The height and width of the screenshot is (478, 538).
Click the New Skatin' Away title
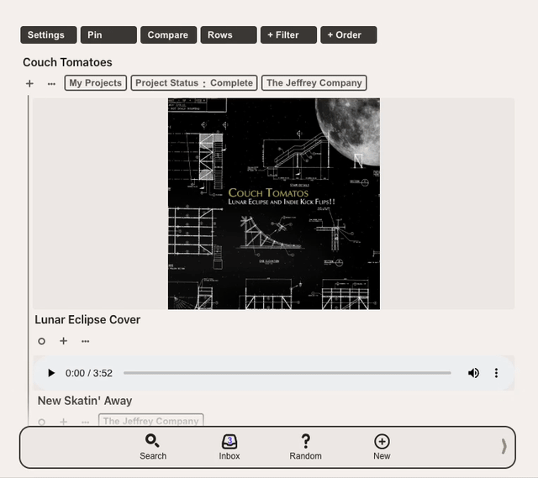point(85,401)
